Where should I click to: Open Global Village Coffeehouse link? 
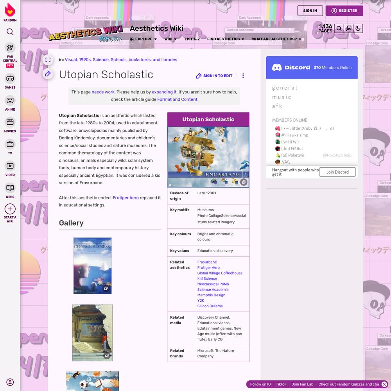[x=220, y=273]
